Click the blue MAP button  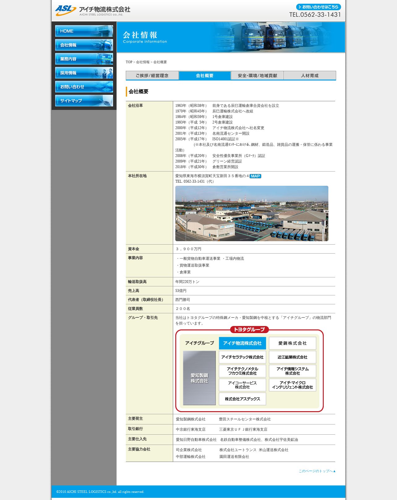(x=255, y=176)
